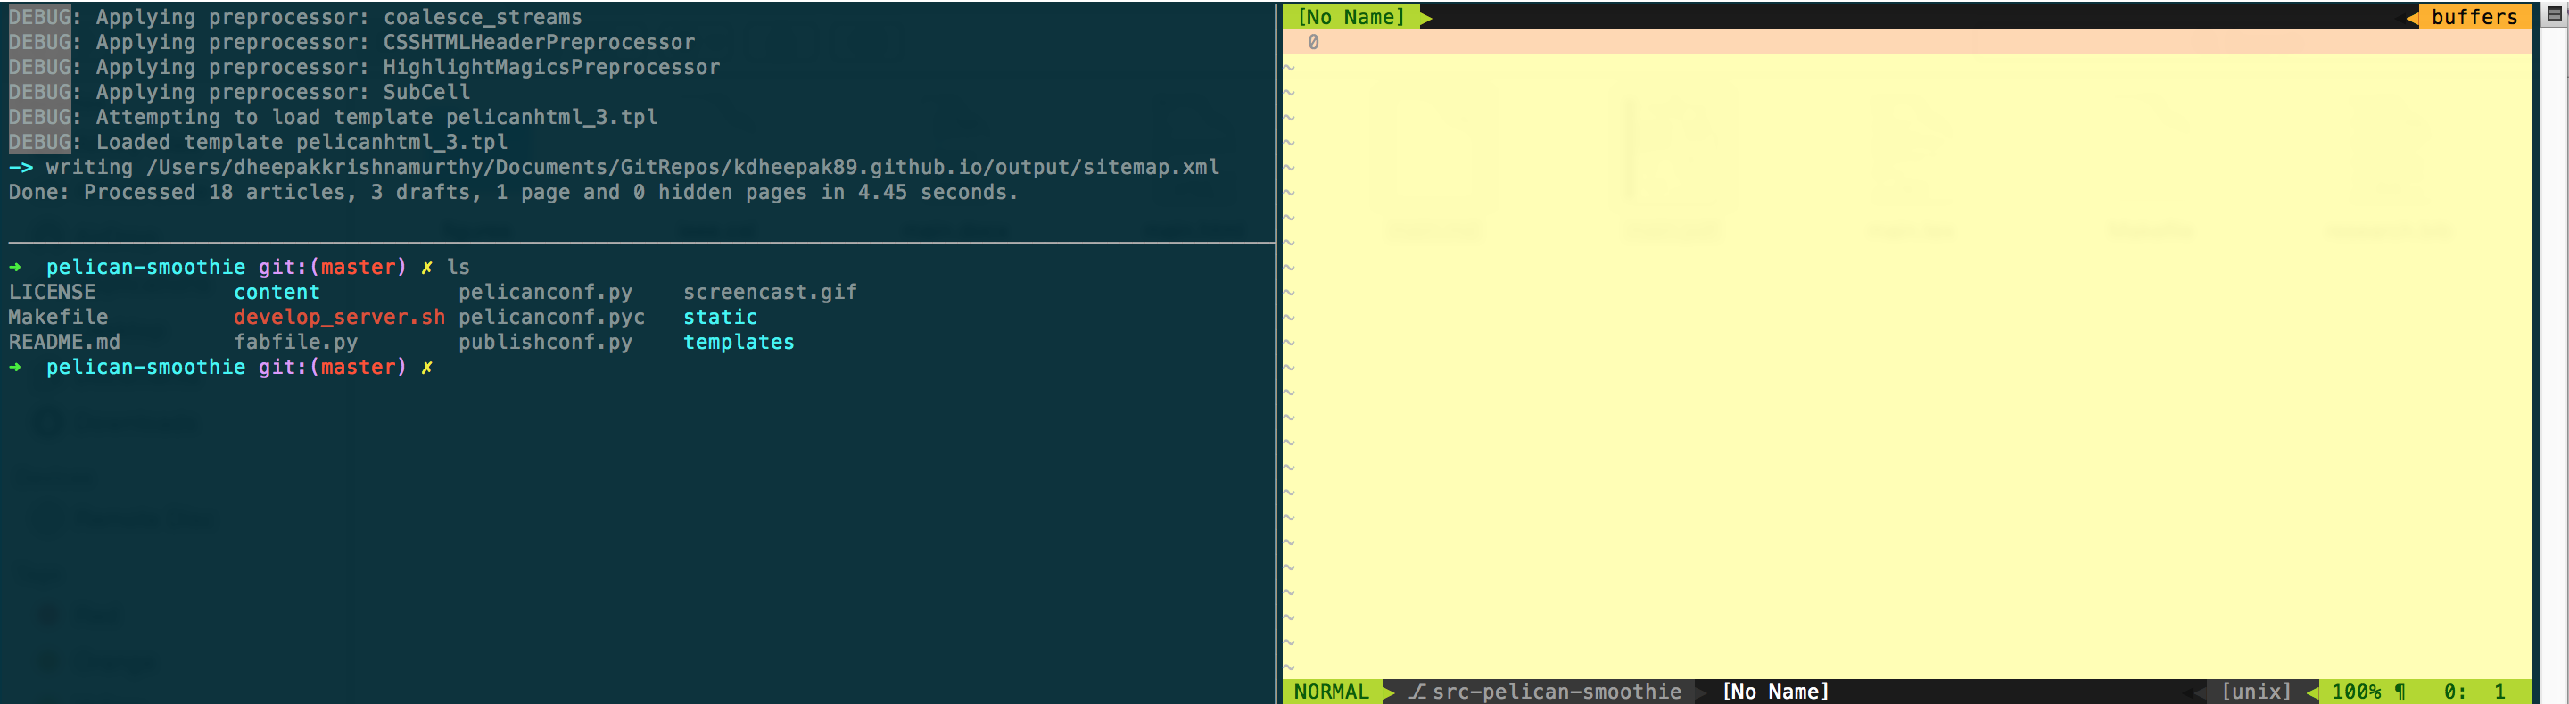Image resolution: width=2569 pixels, height=704 pixels.
Task: Click the split-pane icon at top right
Action: pyautogui.click(x=2554, y=14)
